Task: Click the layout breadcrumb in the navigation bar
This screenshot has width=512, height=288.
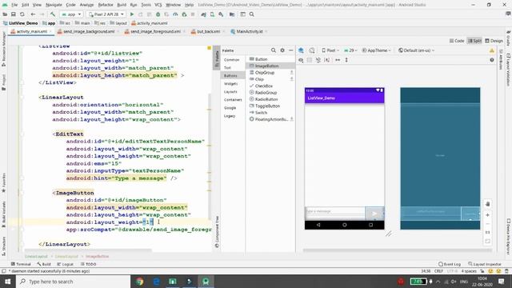Action: [x=118, y=23]
